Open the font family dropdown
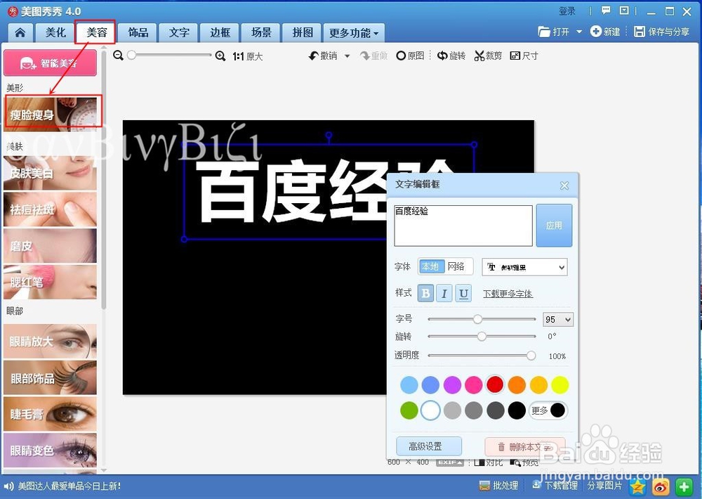The width and height of the screenshot is (702, 499). click(x=524, y=267)
